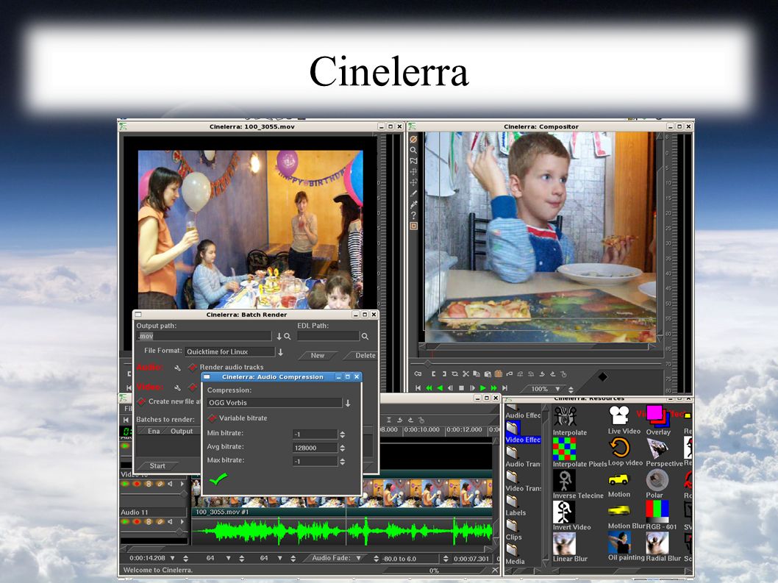This screenshot has height=583, width=778.
Task: Select the RGB - 601 effect
Action: coord(657,511)
